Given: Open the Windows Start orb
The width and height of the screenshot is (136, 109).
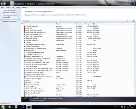Looking at the screenshot, I should pyautogui.click(x=3, y=107).
